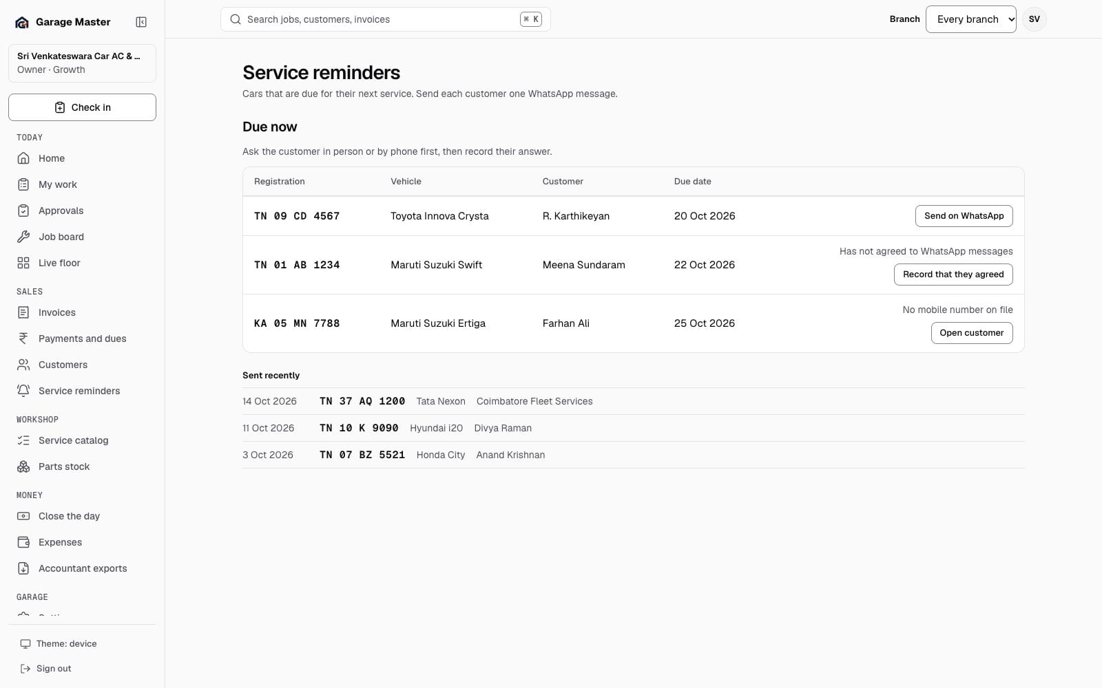Screen dimensions: 1102x688
Task: Click sent row TN 37 AQ 1200
Action: click(634, 401)
